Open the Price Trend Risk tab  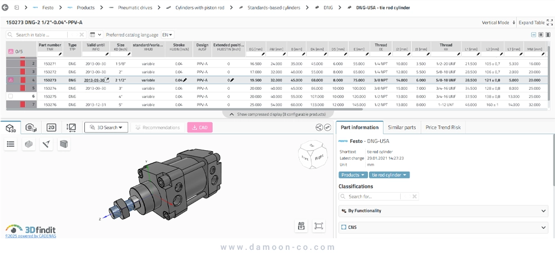(x=443, y=127)
